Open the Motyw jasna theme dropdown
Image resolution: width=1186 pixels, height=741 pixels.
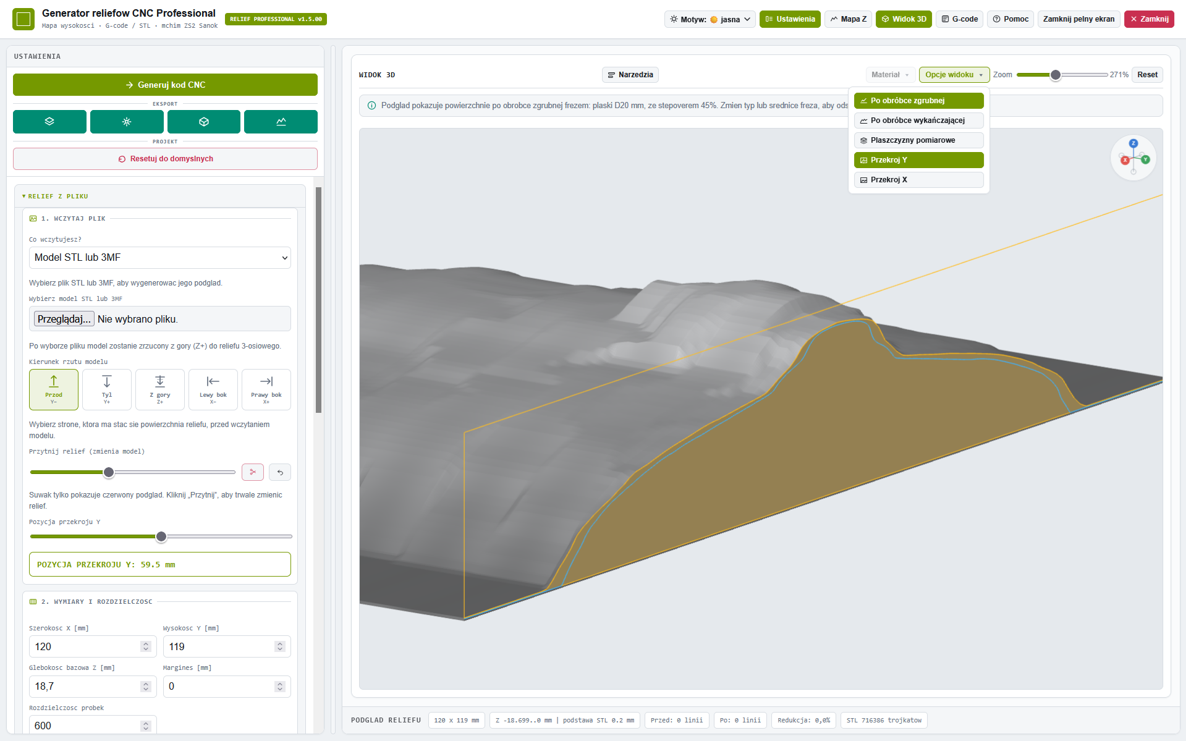[710, 19]
